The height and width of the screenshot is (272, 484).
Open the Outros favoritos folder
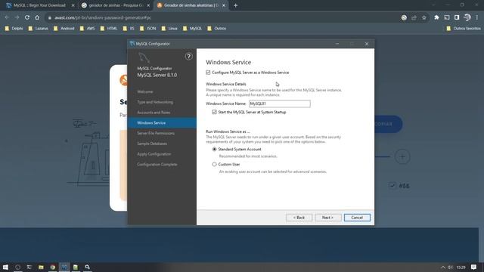[x=464, y=29]
